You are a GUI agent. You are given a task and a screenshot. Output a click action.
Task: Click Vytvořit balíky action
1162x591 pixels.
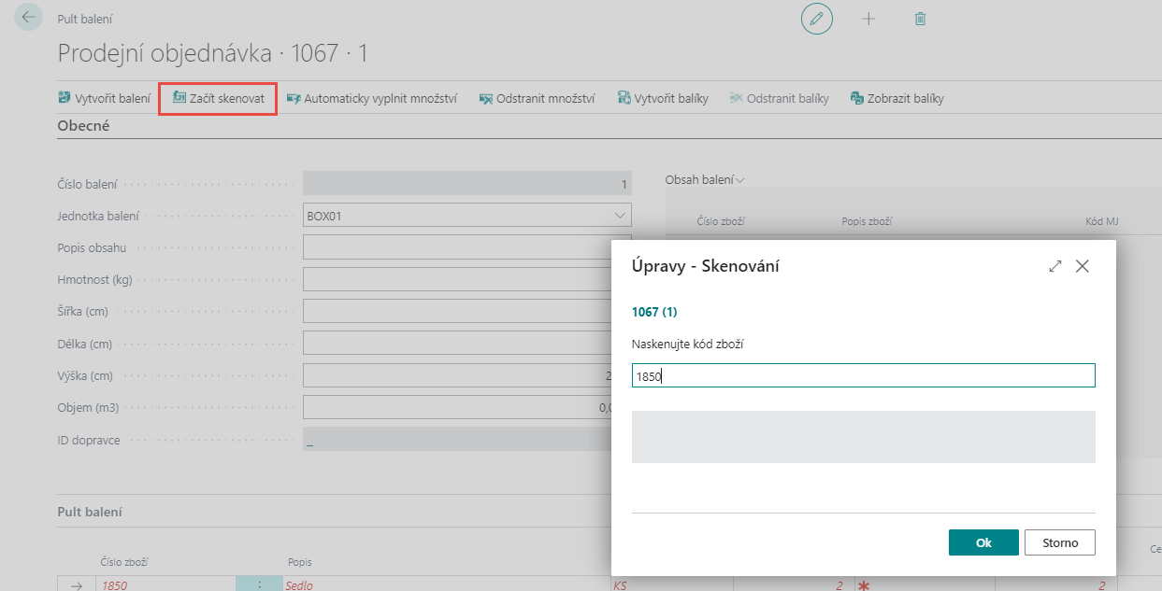coord(663,98)
